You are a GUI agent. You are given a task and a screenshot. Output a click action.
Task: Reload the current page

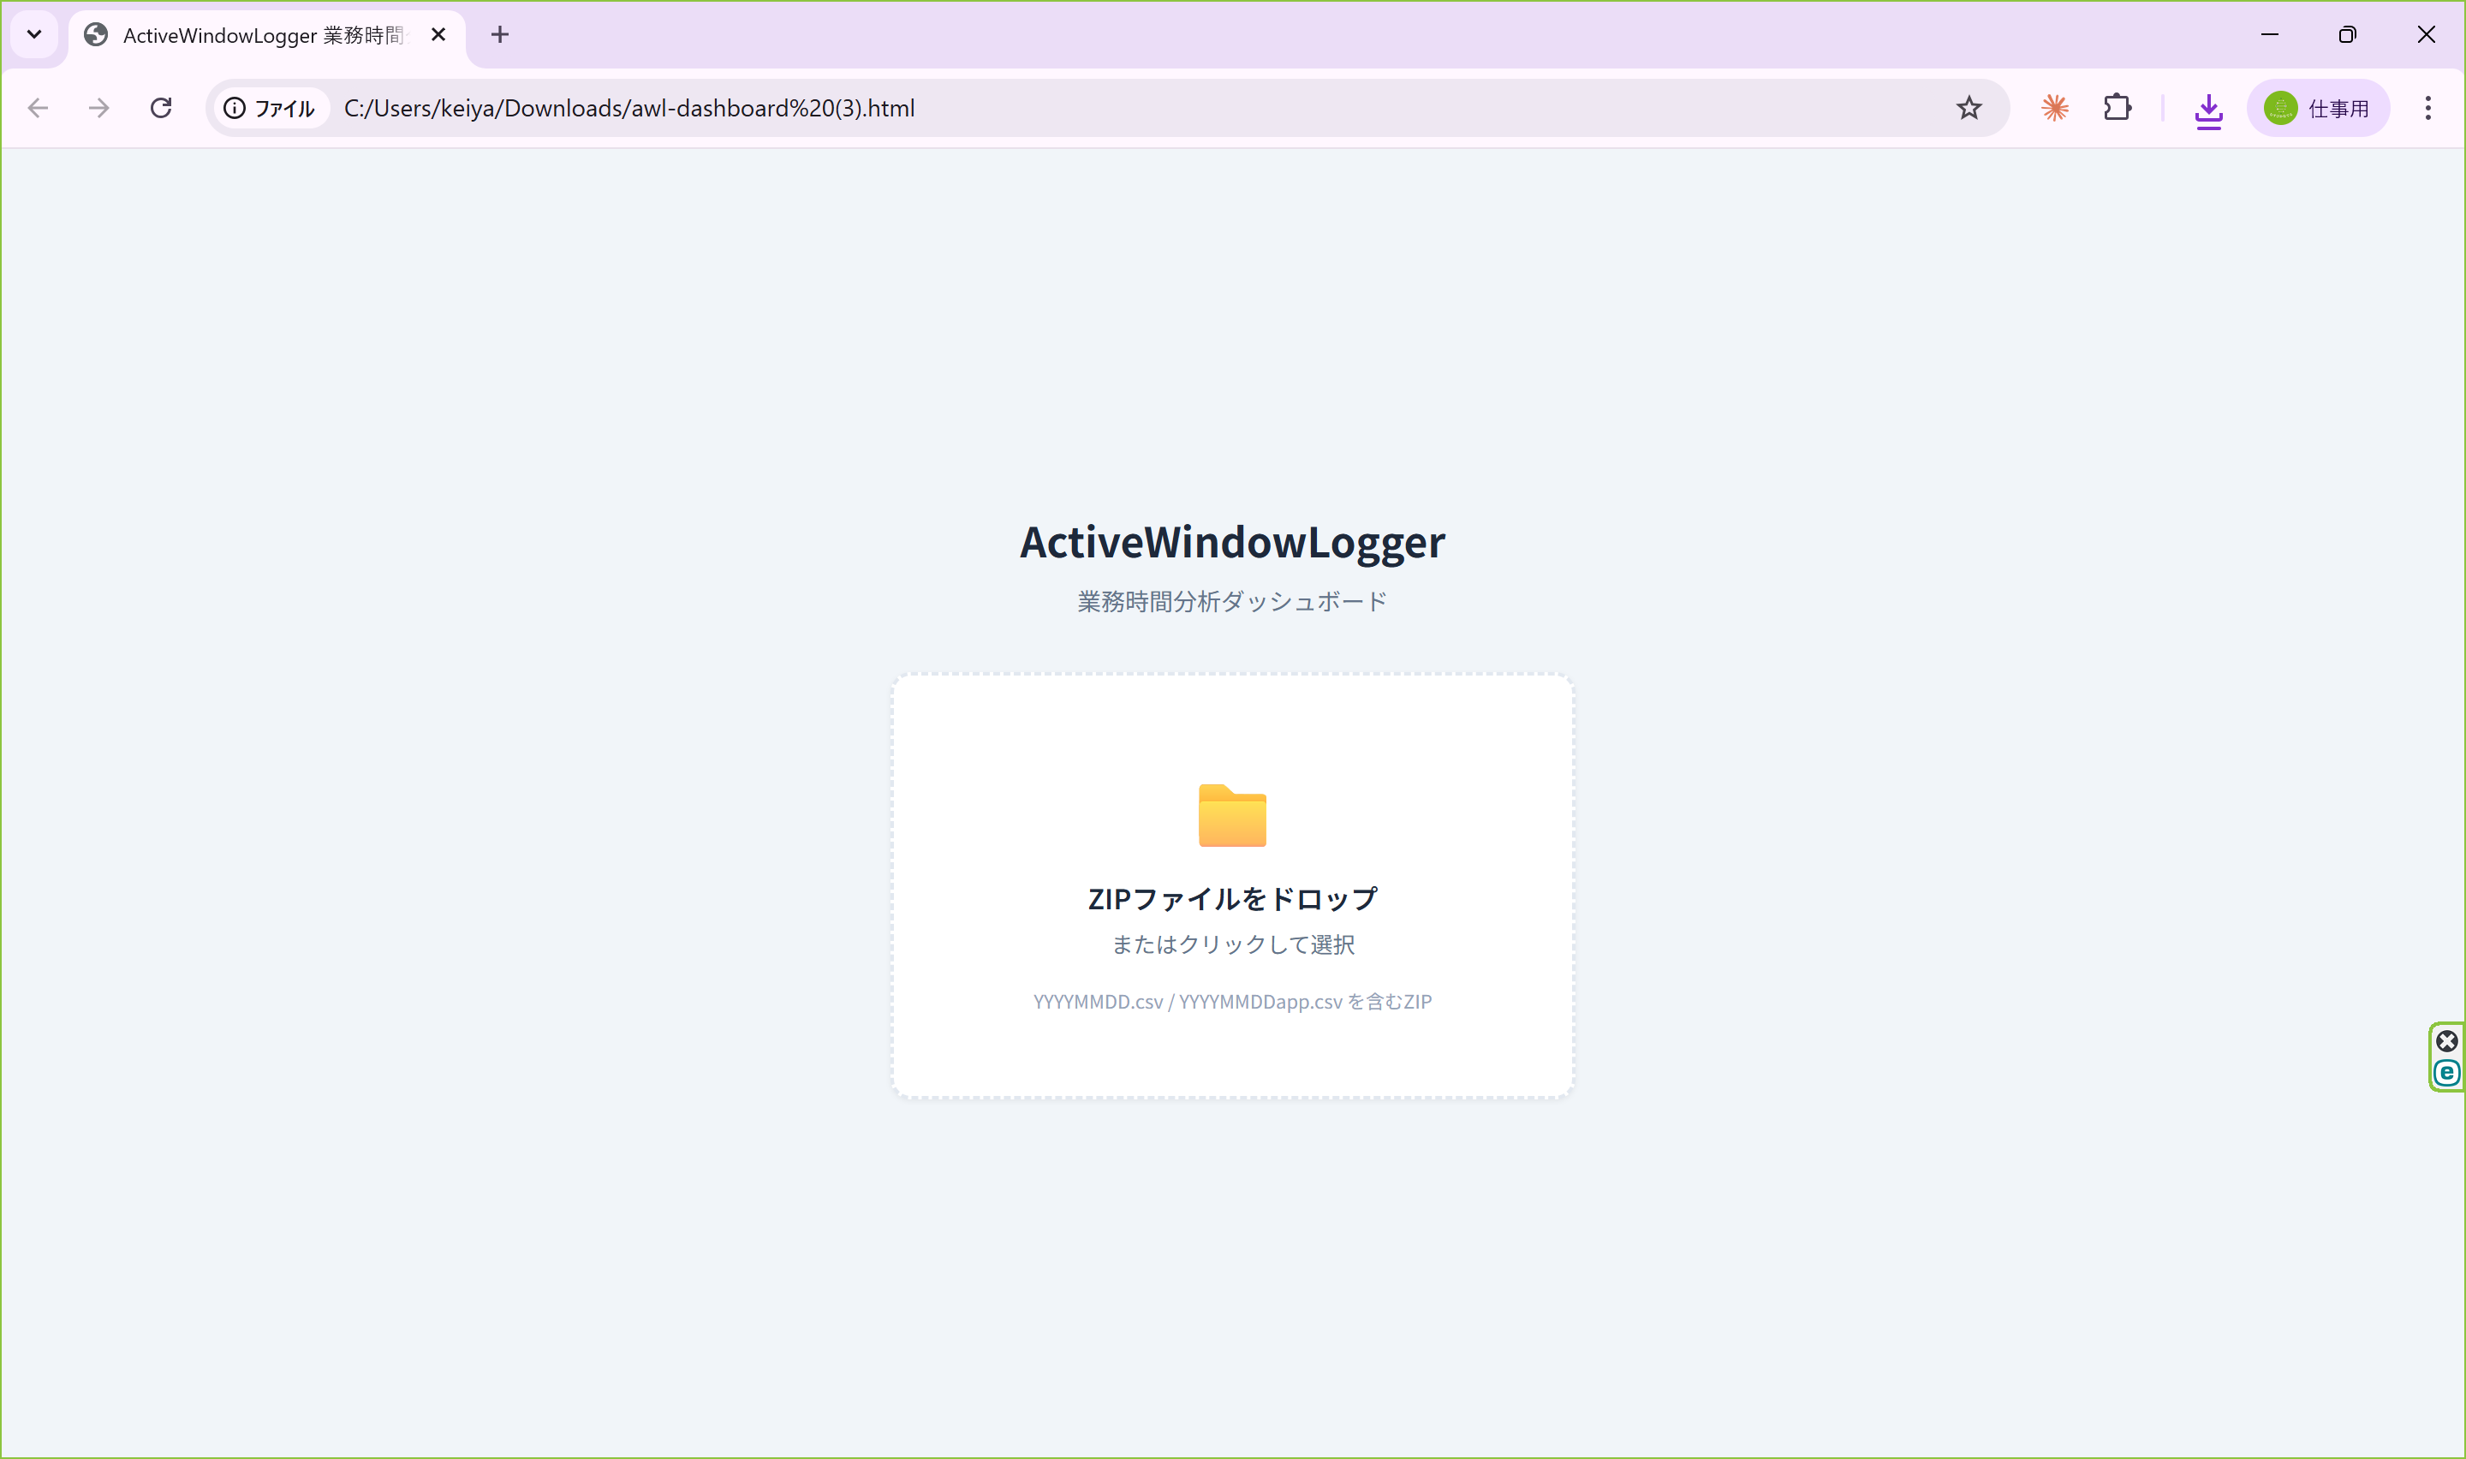(161, 108)
